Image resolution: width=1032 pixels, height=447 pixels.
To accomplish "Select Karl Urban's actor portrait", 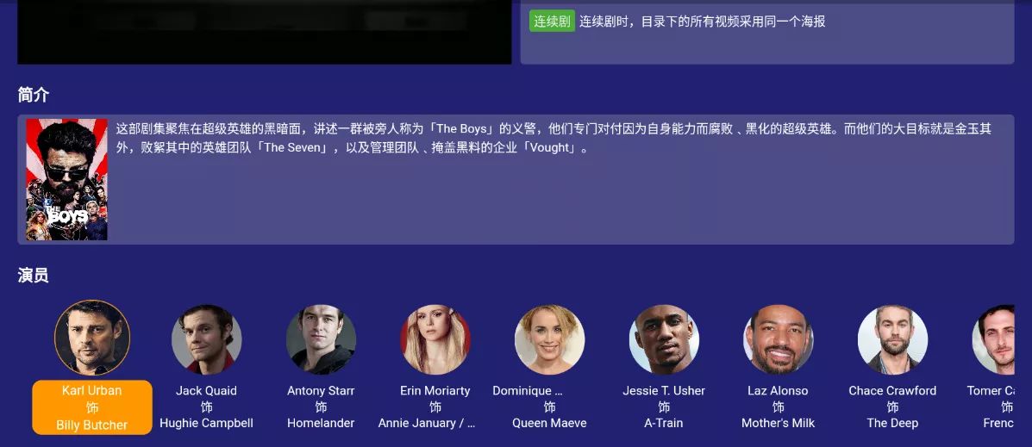I will click(92, 338).
